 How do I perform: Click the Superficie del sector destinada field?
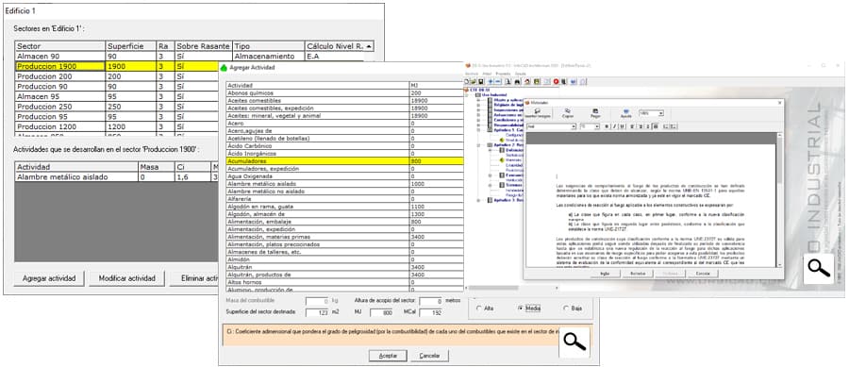pos(317,312)
